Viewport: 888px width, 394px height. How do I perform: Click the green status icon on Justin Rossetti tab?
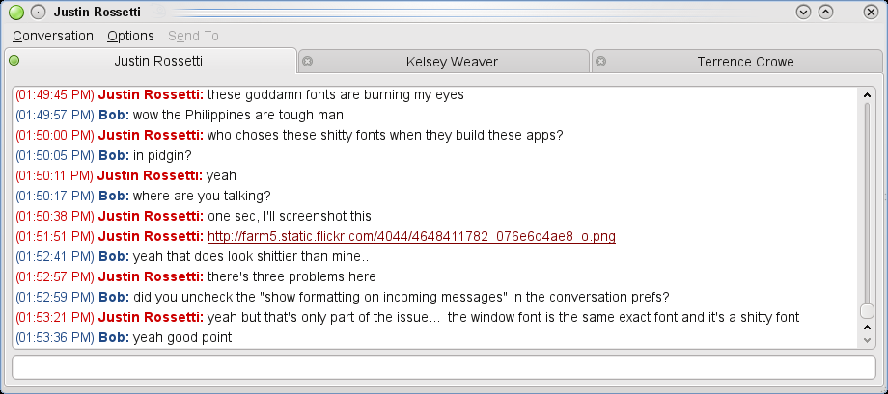pyautogui.click(x=14, y=62)
